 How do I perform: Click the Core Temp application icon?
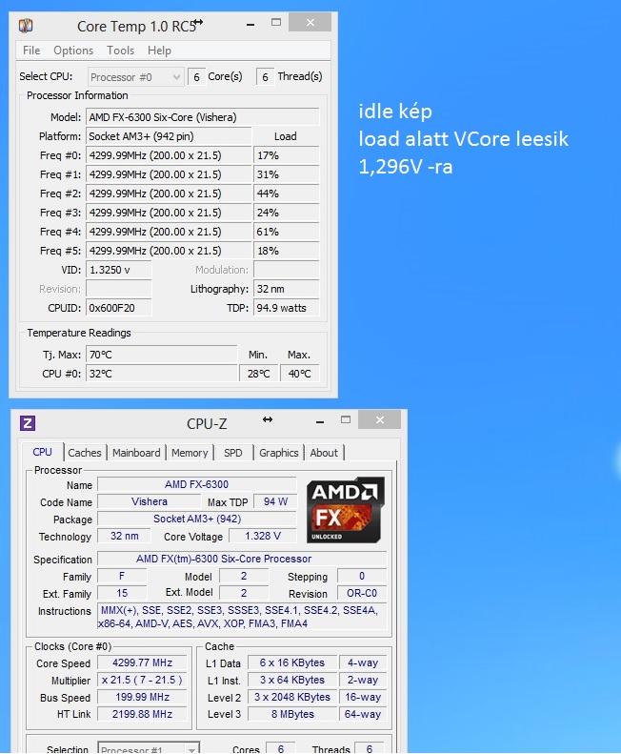(26, 25)
